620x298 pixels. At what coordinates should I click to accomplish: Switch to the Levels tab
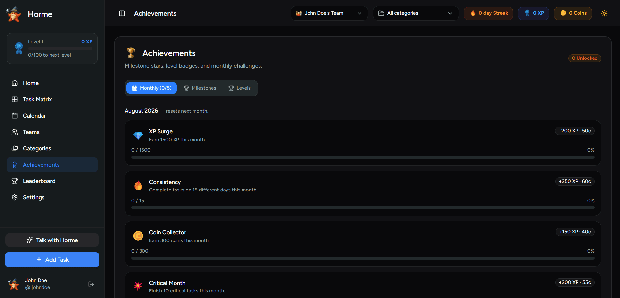(x=240, y=88)
